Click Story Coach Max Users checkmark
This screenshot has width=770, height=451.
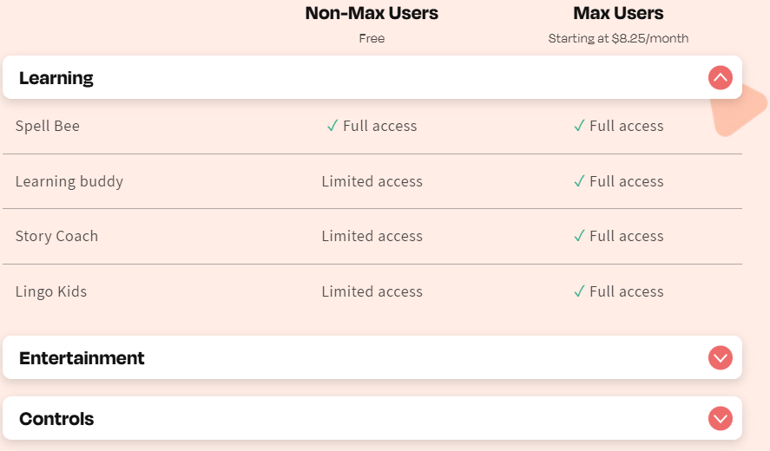tap(579, 236)
